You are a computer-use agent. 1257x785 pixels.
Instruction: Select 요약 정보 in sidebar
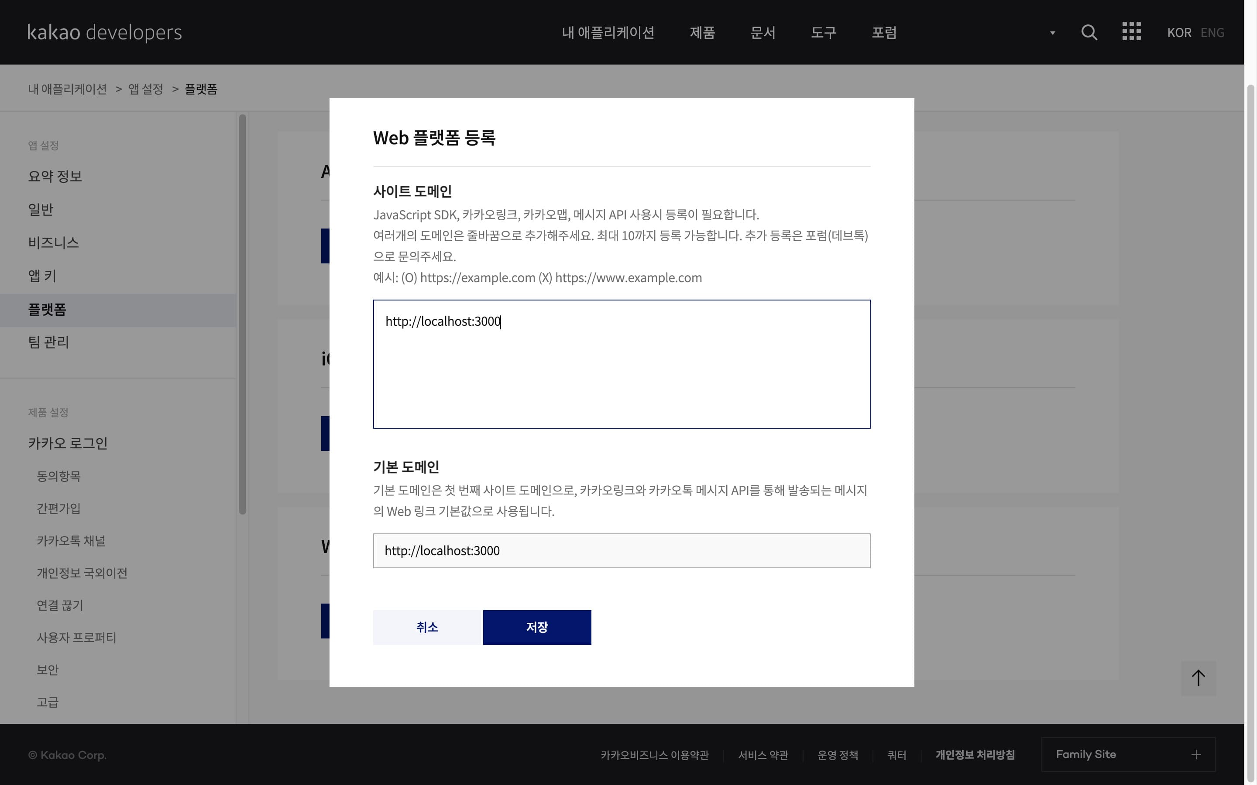click(55, 176)
